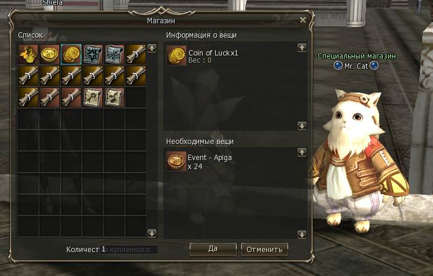Select the pig-faced gold coin item

[50, 54]
